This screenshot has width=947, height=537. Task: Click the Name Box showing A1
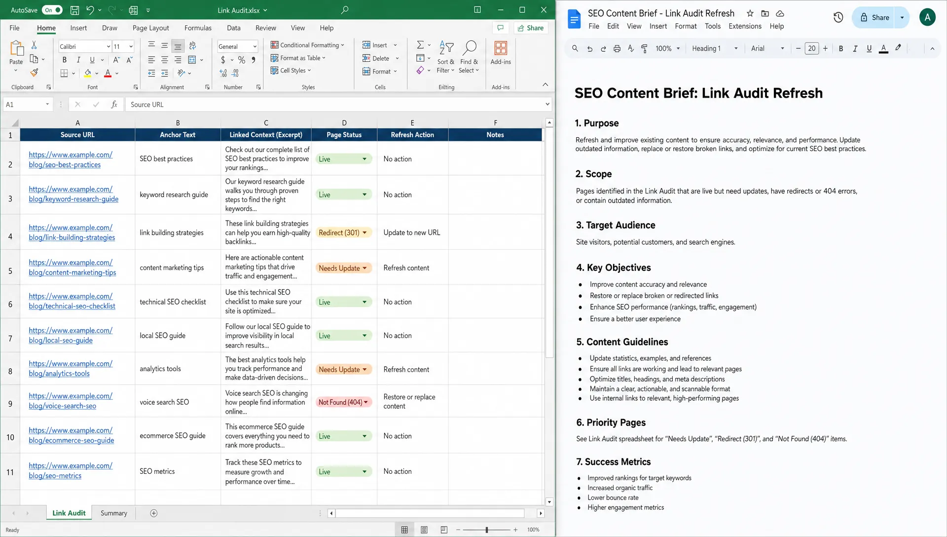28,105
